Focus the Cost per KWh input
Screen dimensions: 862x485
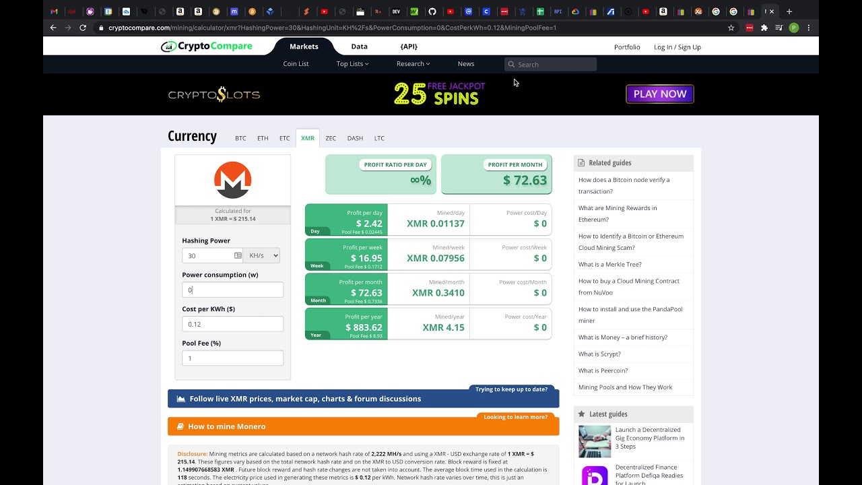[x=232, y=324]
